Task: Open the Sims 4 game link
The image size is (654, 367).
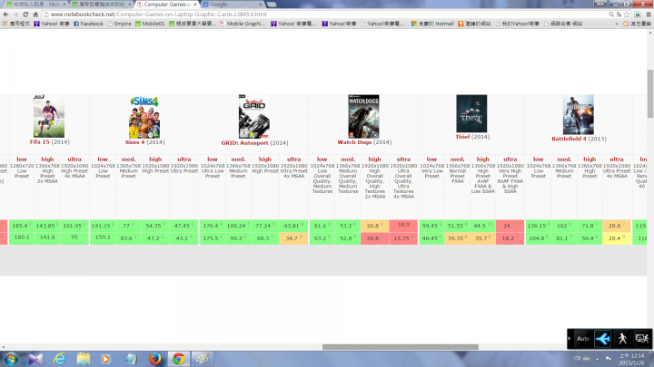Action: pyautogui.click(x=134, y=142)
